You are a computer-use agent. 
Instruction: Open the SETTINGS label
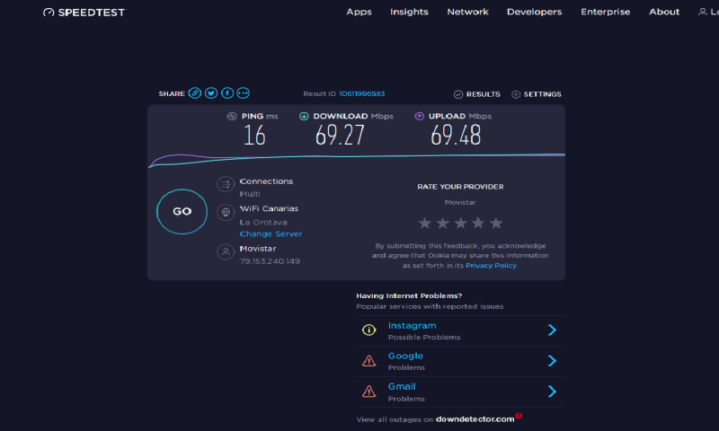click(x=543, y=94)
